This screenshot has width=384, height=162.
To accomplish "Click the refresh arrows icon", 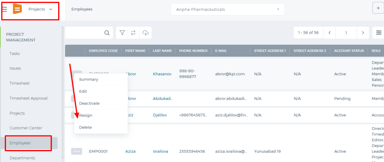I will coord(133,33).
